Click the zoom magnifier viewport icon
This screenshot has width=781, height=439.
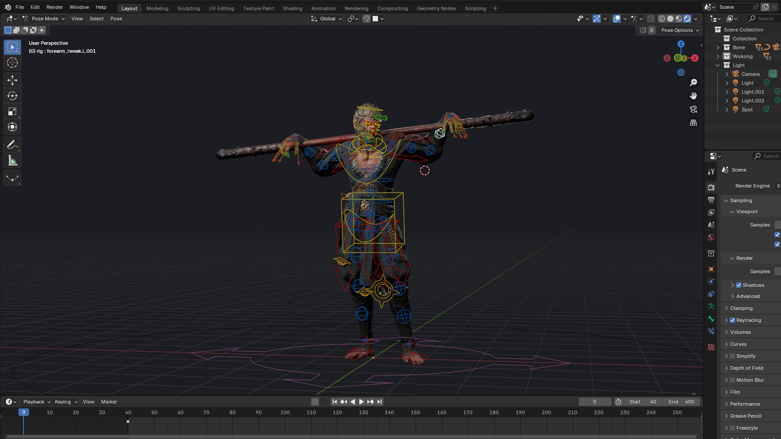[694, 83]
